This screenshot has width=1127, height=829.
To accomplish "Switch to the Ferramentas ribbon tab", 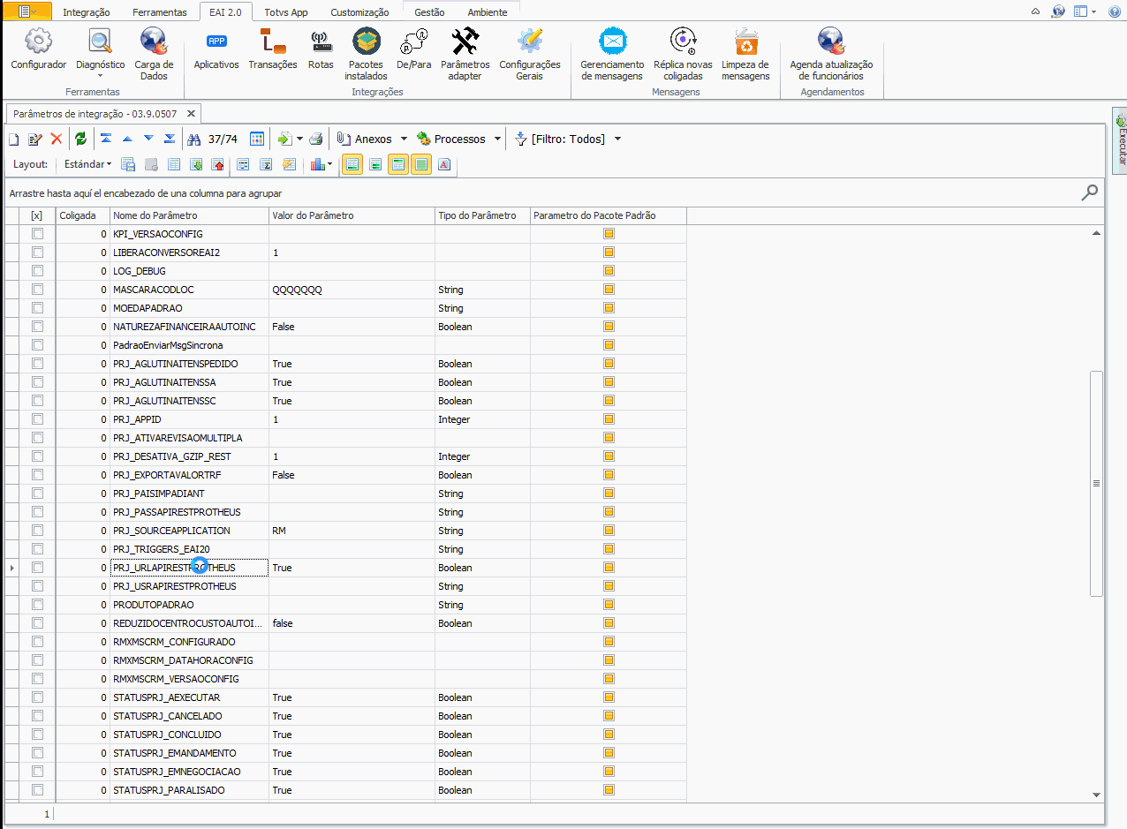I will click(x=160, y=12).
